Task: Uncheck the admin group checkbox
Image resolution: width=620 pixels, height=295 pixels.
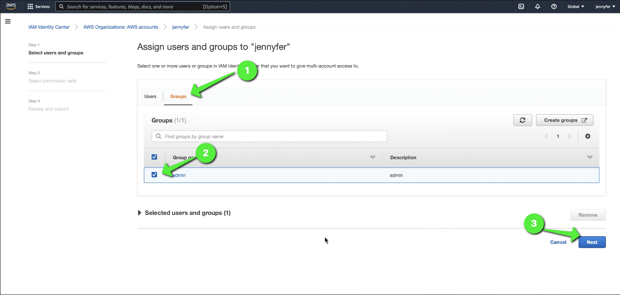Action: tap(154, 175)
